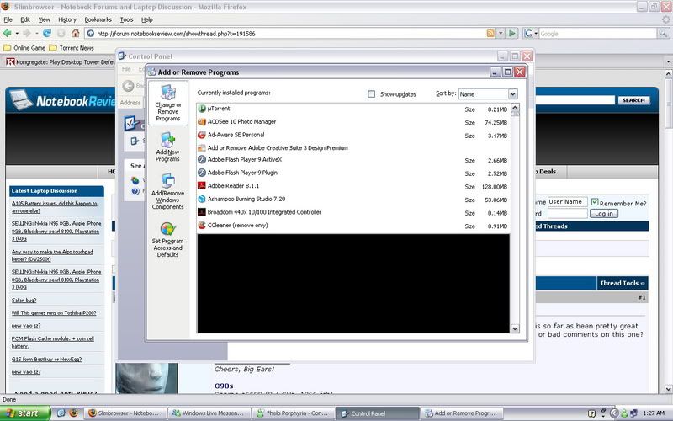Screen dimensions: 673x421
Task: Select Broadcom 440x 10/100 Integrated Controller entry
Action: [352, 212]
